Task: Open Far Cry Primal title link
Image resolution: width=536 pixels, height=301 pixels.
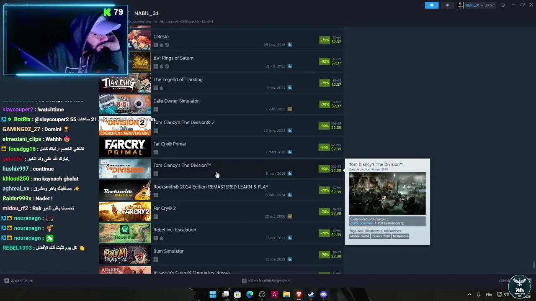Action: tap(170, 144)
